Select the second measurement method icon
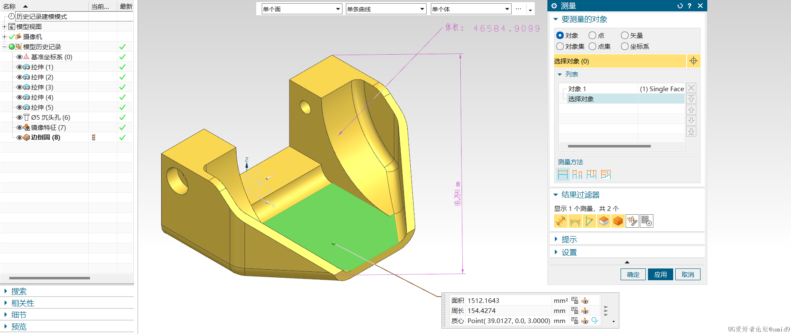Image resolution: width=791 pixels, height=334 pixels. click(x=577, y=174)
